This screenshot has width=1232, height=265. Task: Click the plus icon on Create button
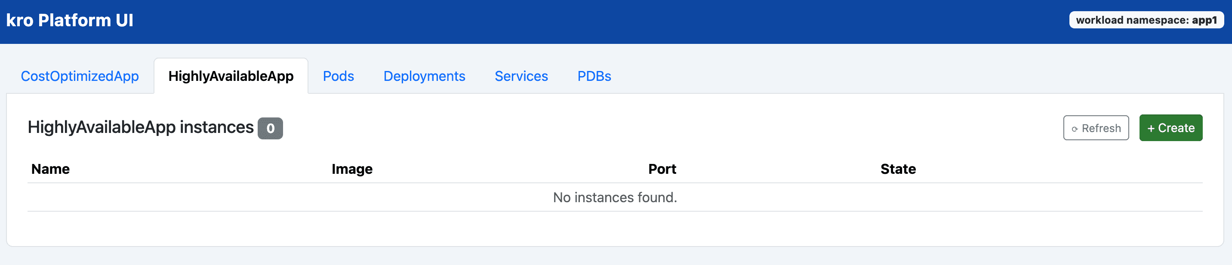point(1151,128)
